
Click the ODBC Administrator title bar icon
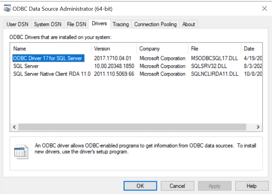pyautogui.click(x=7, y=8)
